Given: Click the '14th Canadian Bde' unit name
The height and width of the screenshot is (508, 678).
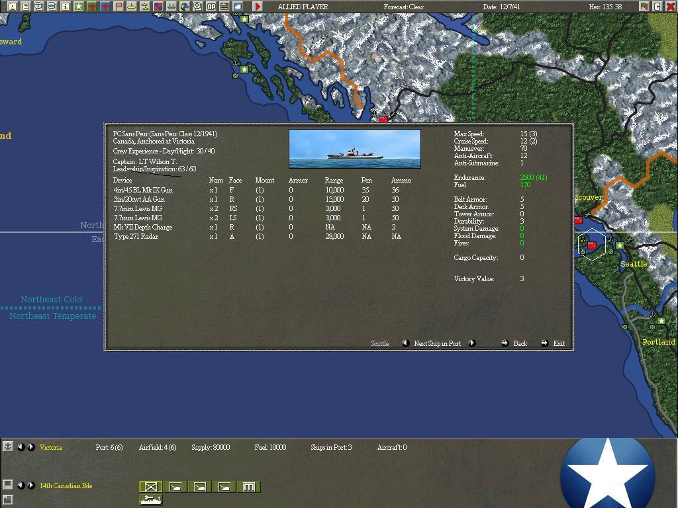Looking at the screenshot, I should [66, 486].
